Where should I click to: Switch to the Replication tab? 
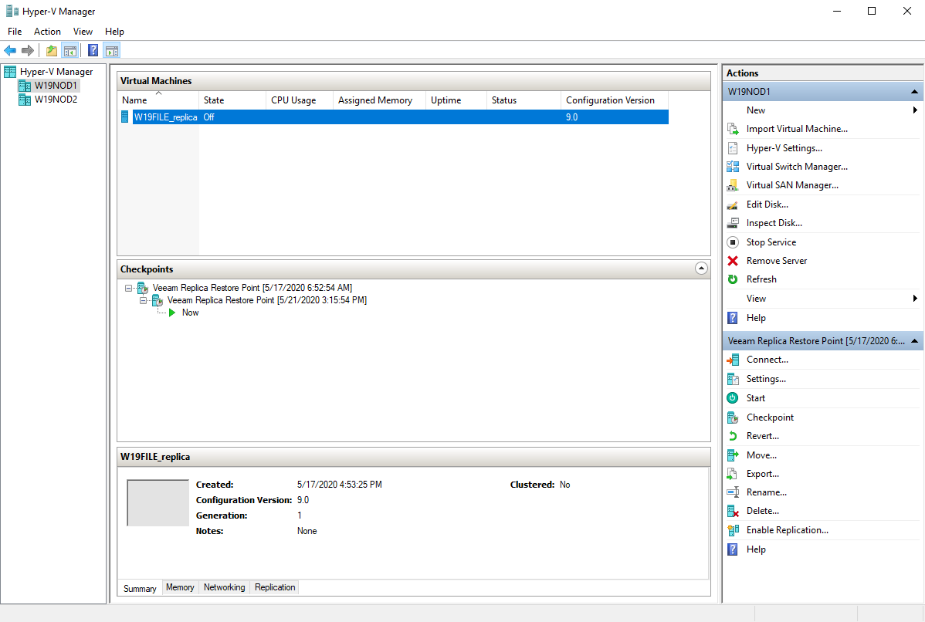pos(275,587)
